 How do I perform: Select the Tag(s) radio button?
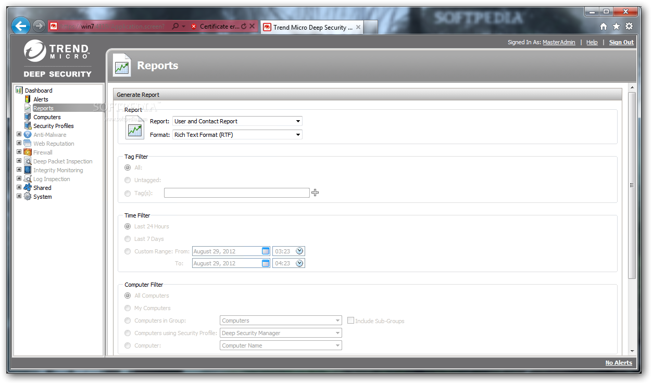pyautogui.click(x=128, y=193)
